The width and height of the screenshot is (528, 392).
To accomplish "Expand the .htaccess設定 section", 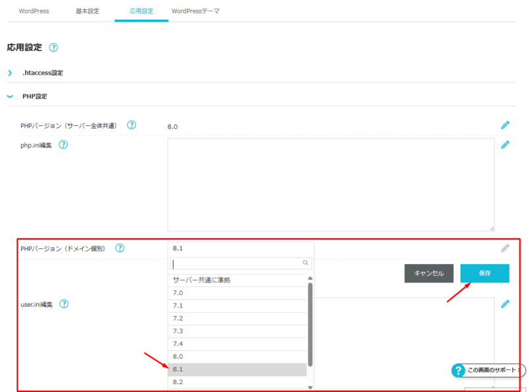I will [42, 73].
